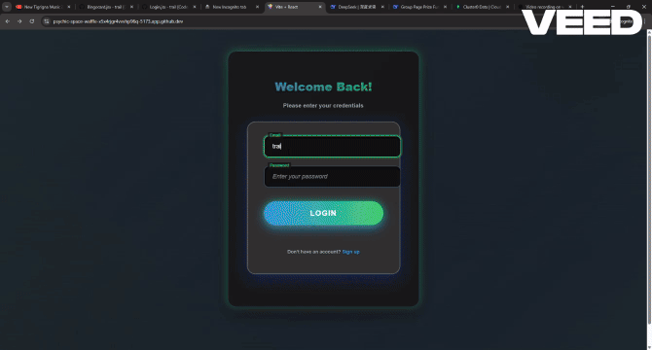This screenshot has height=350, width=652.
Task: Focus the Enter your password field
Action: tap(332, 176)
